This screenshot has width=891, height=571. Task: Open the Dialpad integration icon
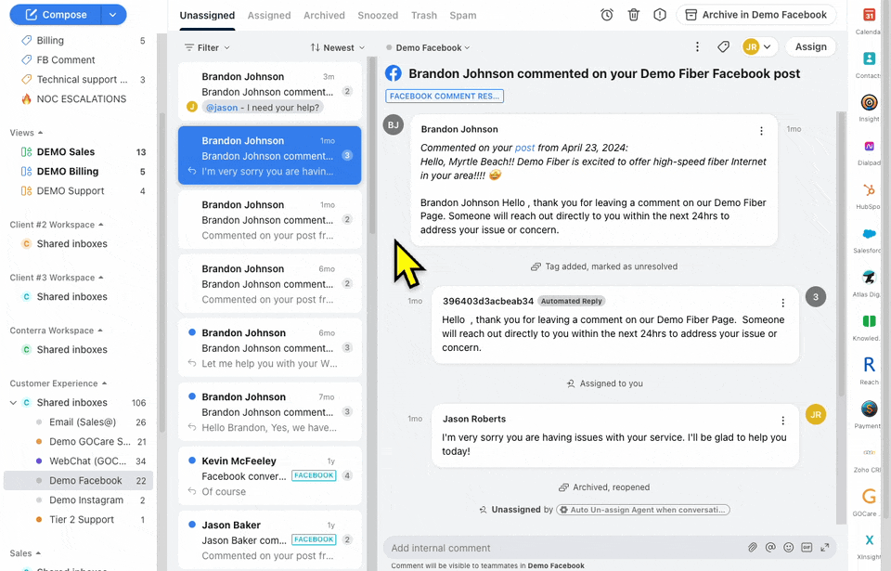[869, 146]
